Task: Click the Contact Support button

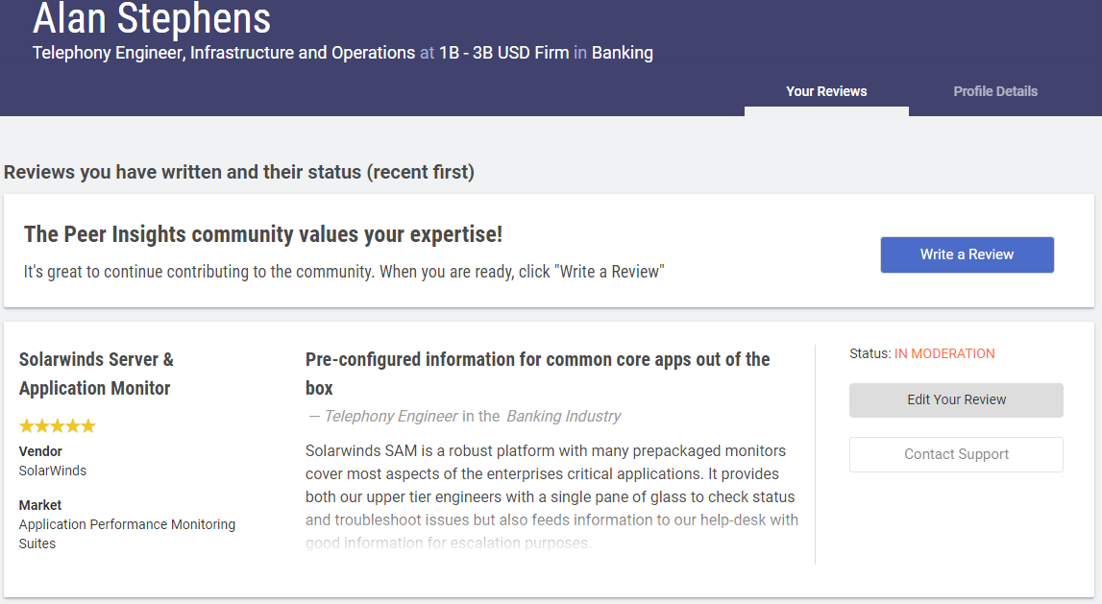Action: [x=956, y=454]
